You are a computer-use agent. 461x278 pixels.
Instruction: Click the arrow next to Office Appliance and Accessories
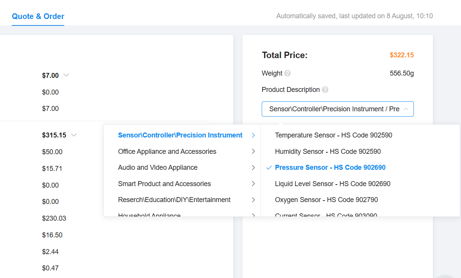[253, 152]
